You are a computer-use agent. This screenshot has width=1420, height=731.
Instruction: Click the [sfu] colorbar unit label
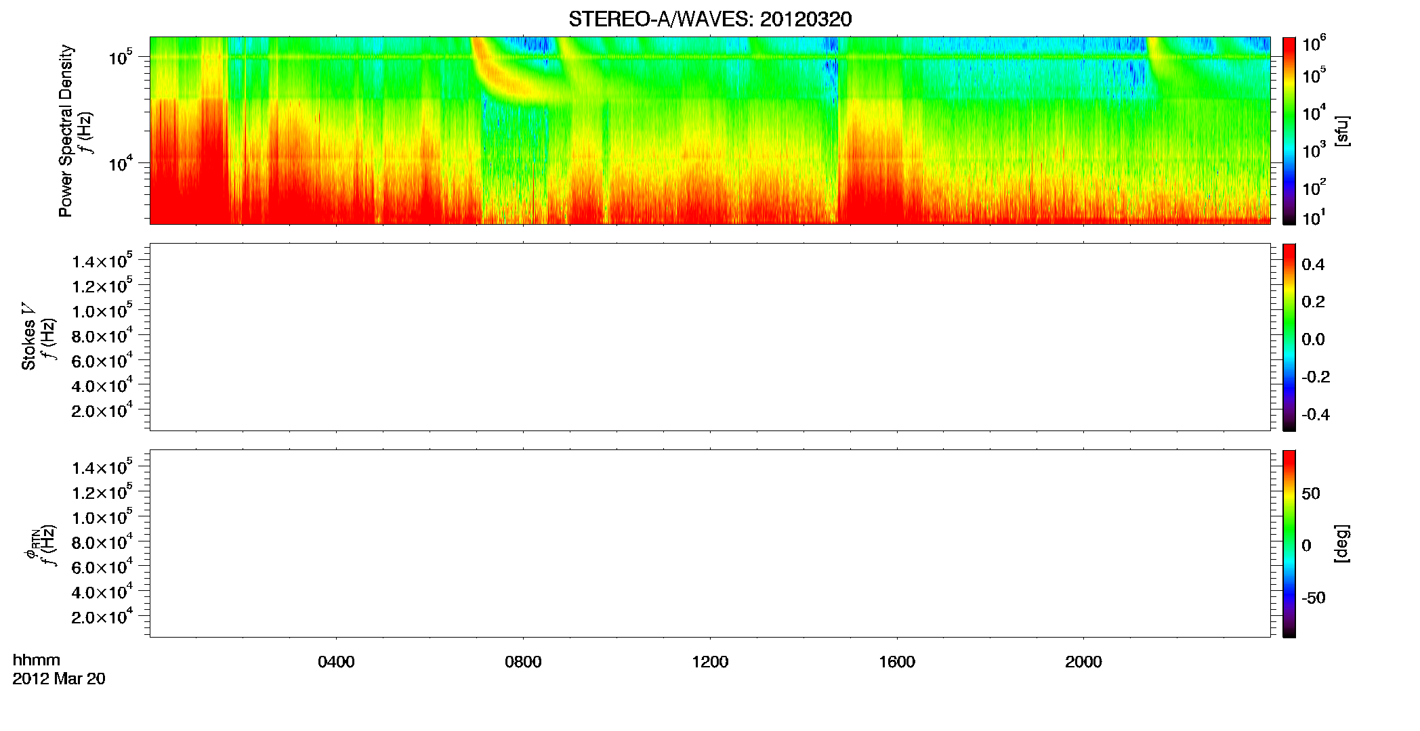tap(1342, 131)
